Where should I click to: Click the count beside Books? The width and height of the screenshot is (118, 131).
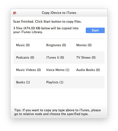[28, 82]
